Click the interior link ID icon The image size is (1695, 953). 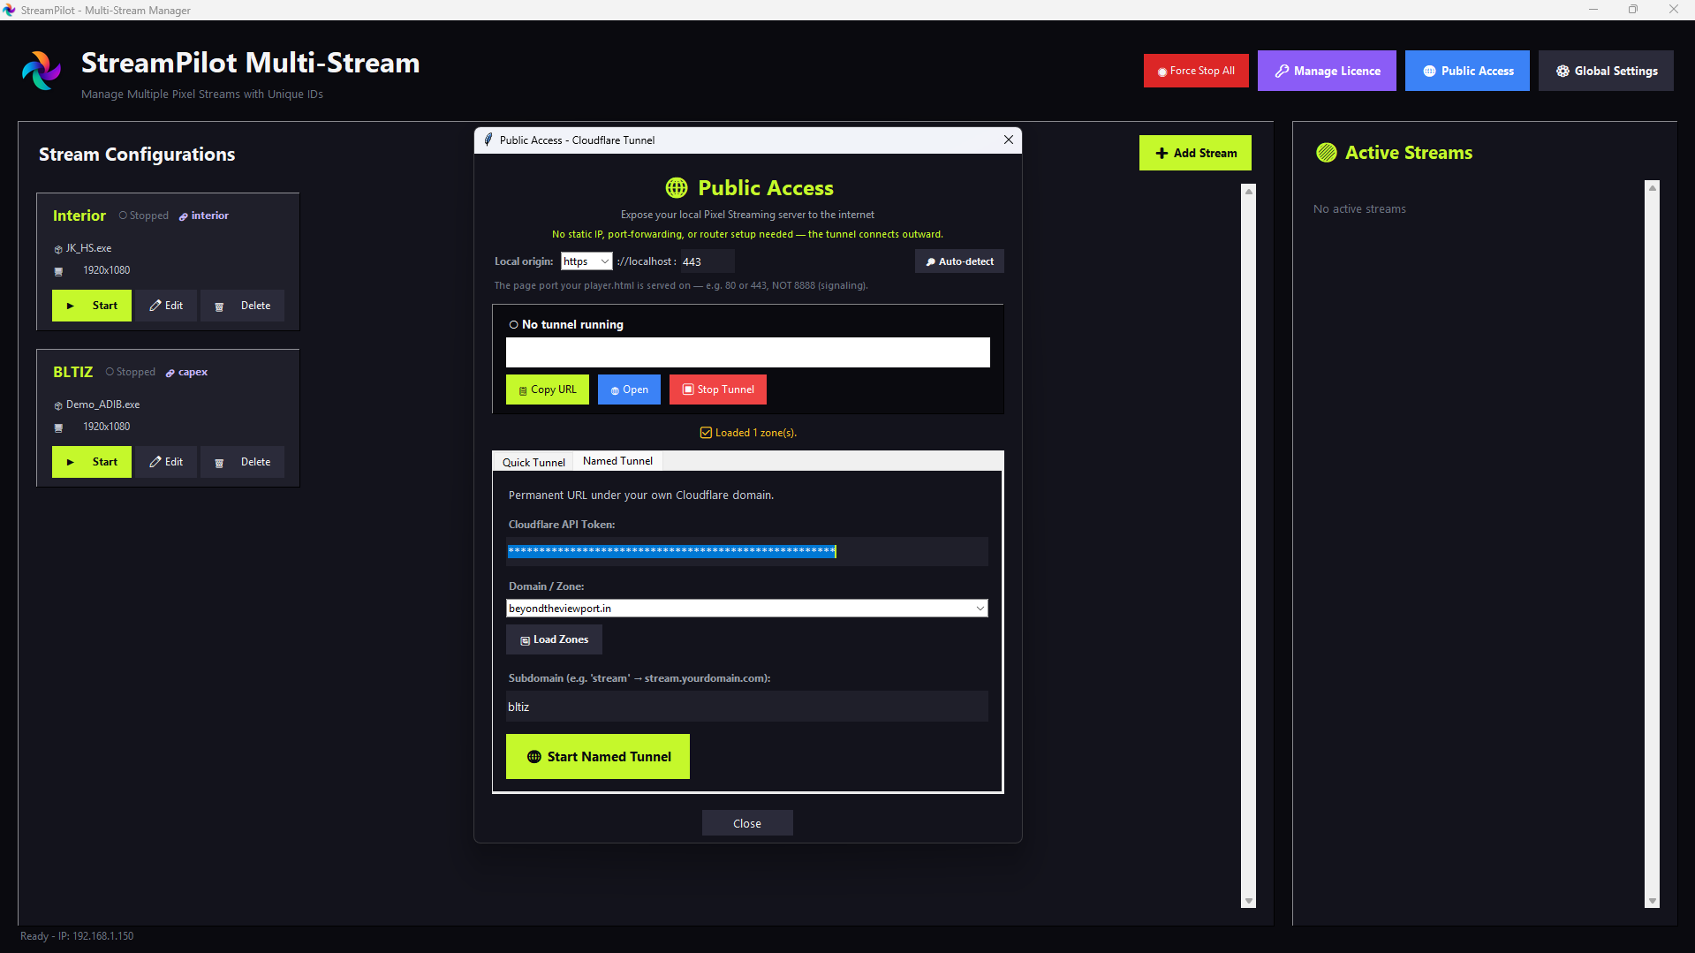click(184, 216)
